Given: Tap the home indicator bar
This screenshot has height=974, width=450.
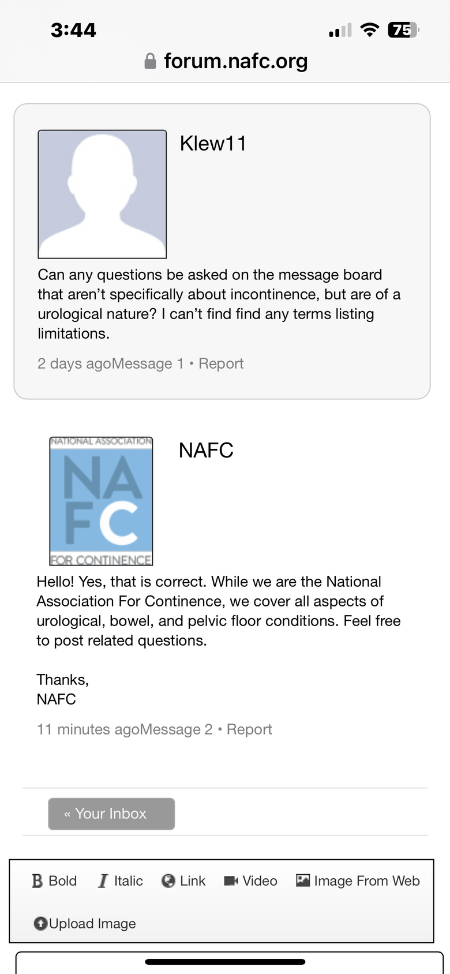Looking at the screenshot, I should [225, 962].
